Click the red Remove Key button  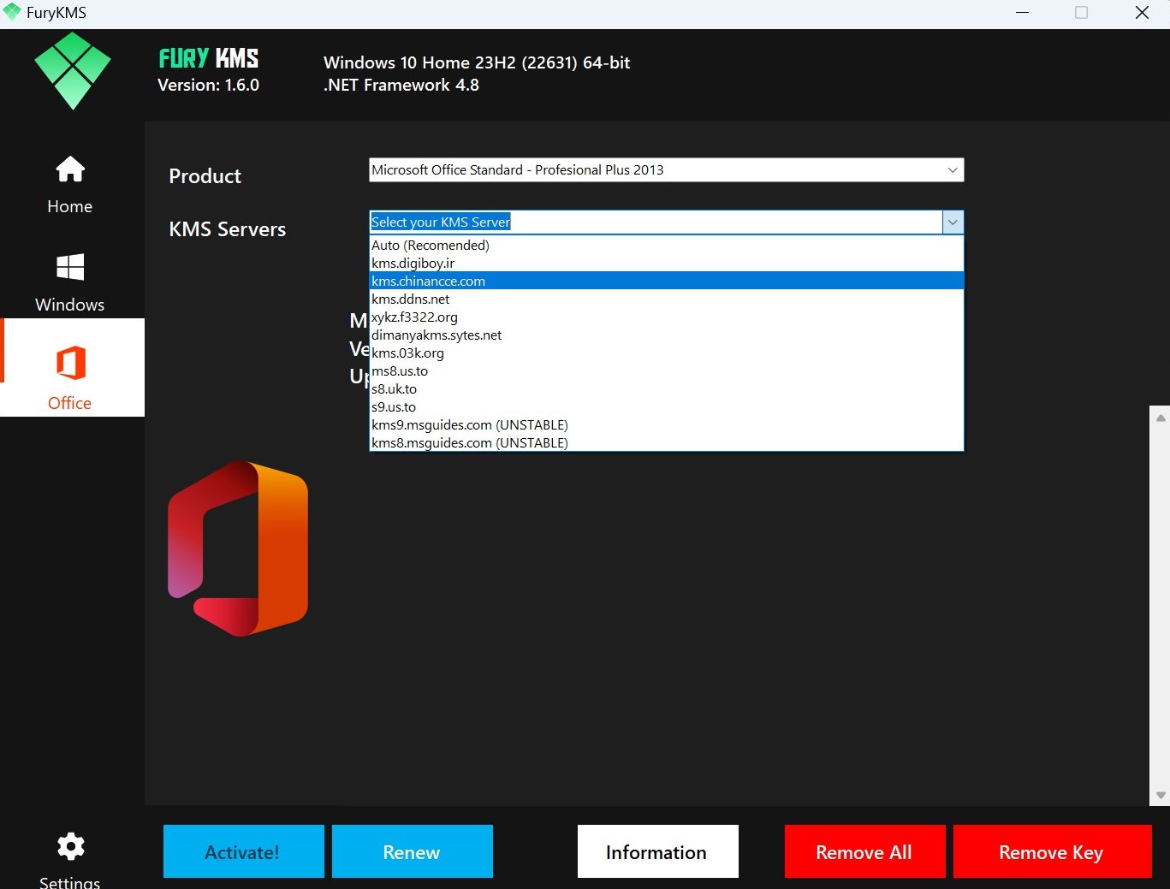point(1052,851)
